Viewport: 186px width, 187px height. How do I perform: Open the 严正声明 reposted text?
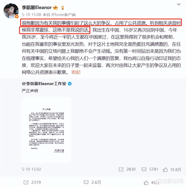[x=30, y=91]
